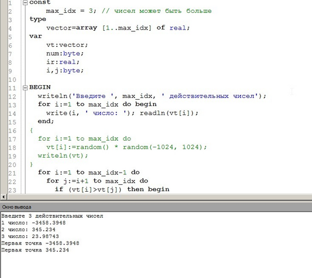
Task: Click the 'i,j:byte;' declaration
Action: [65, 71]
